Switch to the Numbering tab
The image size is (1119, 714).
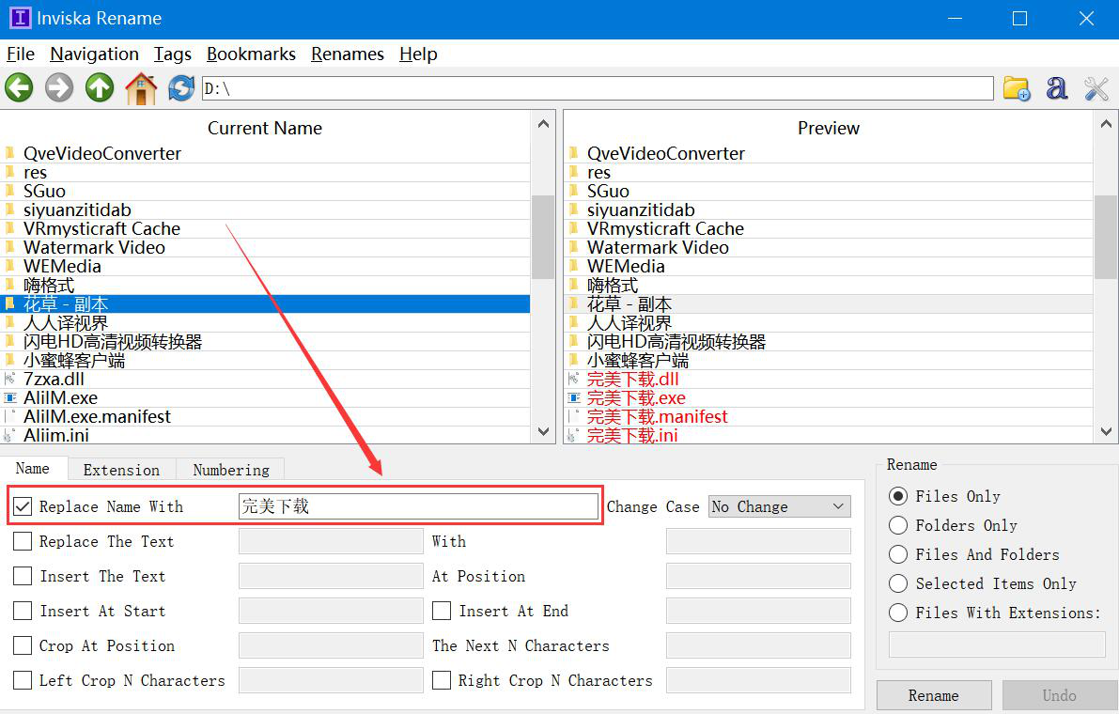coord(231,470)
